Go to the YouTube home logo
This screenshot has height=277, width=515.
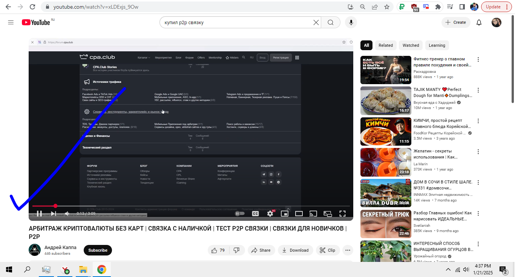[36, 22]
